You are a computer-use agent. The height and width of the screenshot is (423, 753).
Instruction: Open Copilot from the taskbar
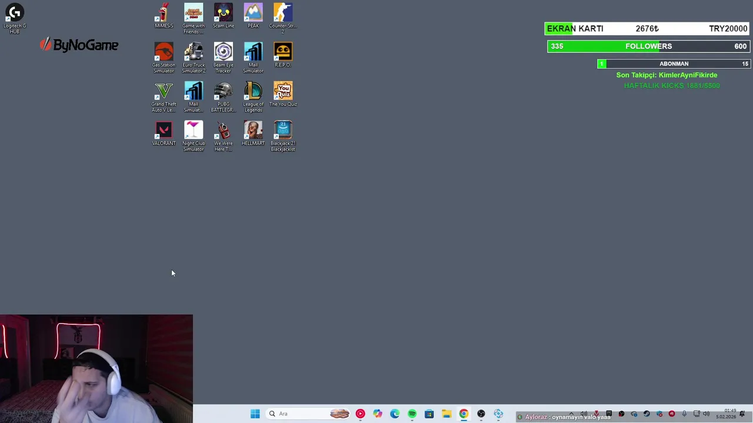378,414
